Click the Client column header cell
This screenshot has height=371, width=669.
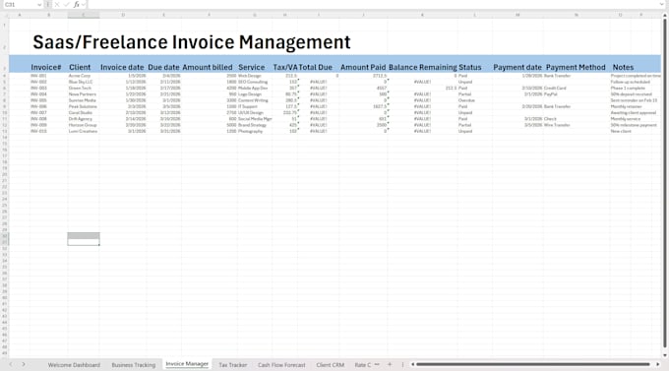pos(80,68)
